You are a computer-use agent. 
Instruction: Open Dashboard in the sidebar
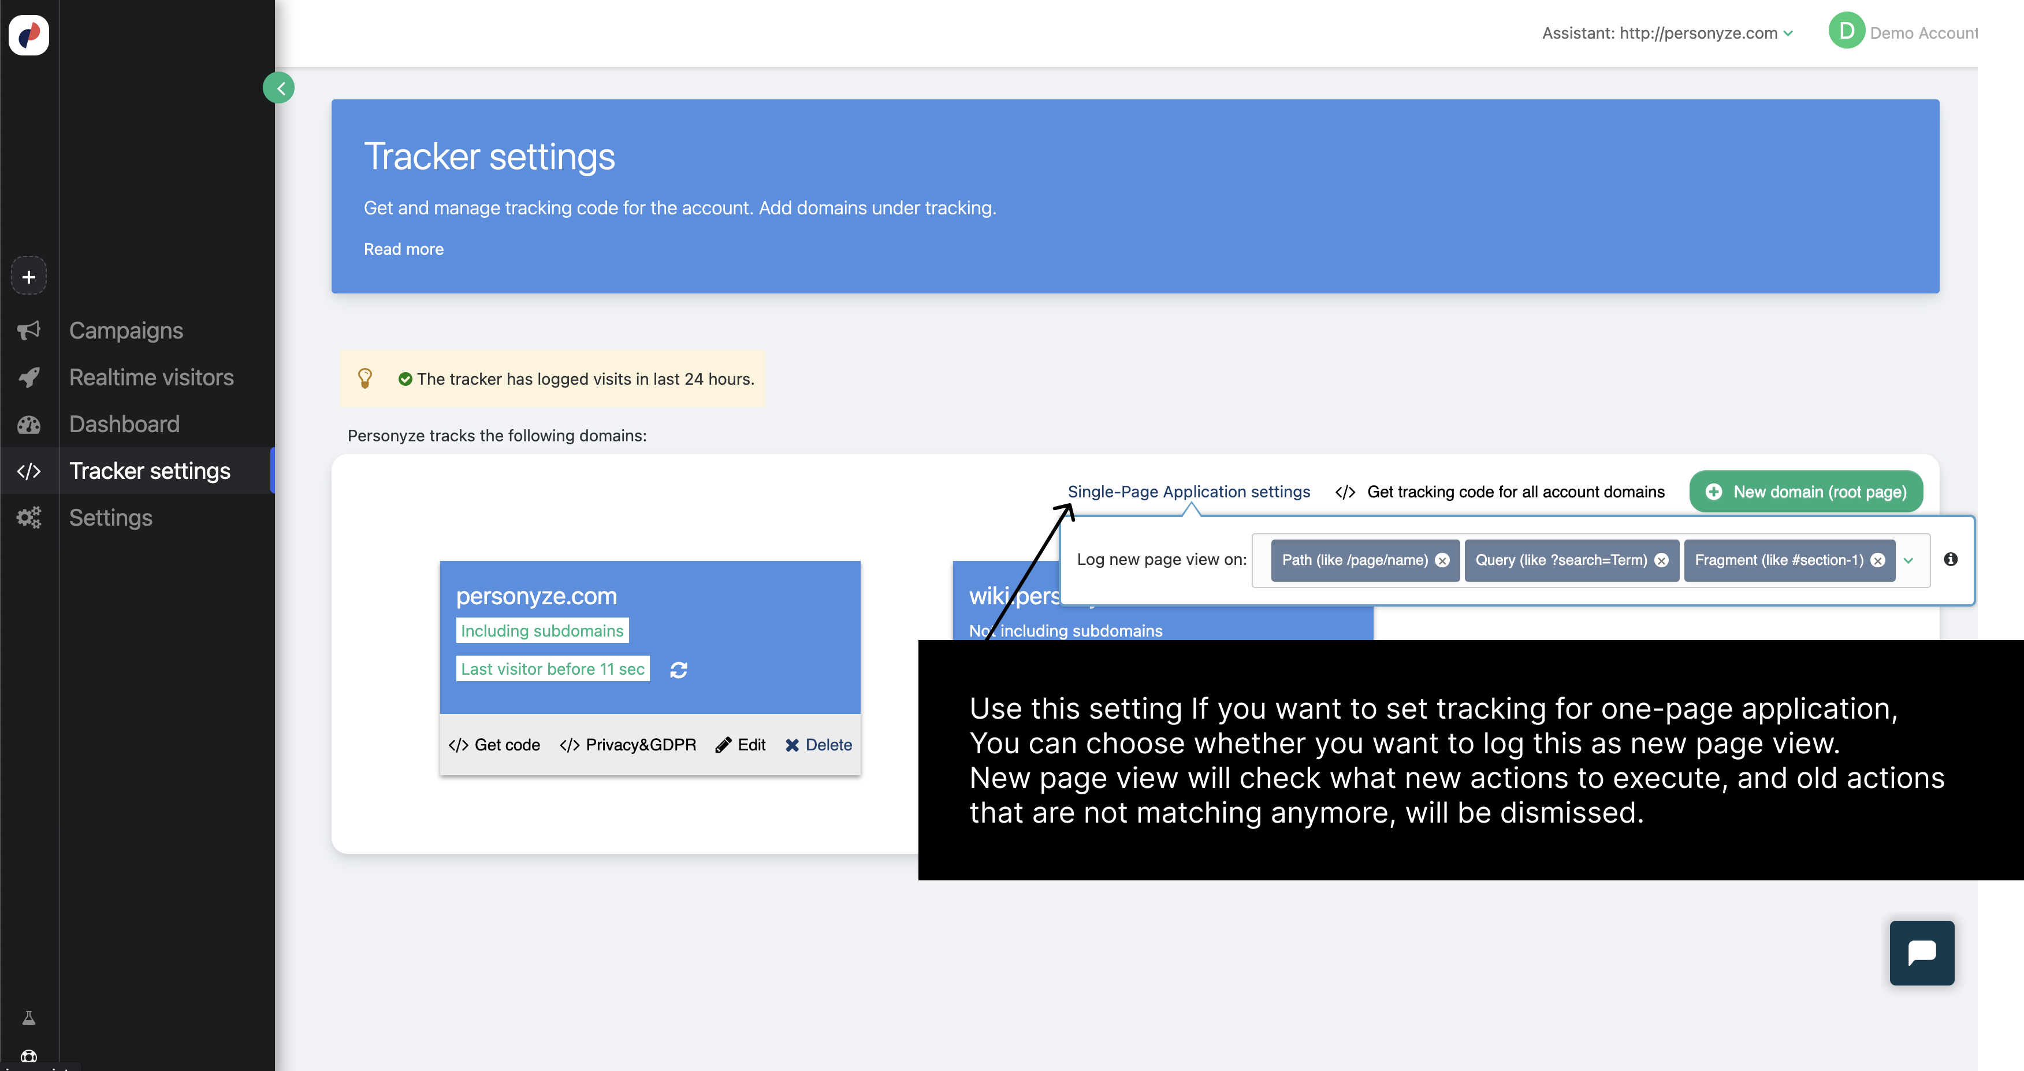124,425
